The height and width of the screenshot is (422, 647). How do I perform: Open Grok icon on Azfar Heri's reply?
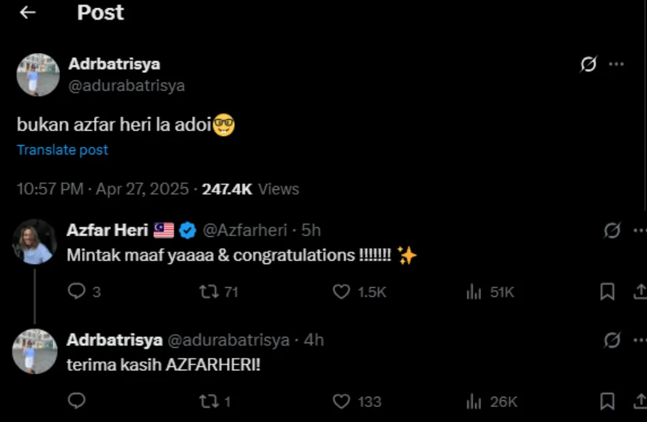(x=612, y=231)
